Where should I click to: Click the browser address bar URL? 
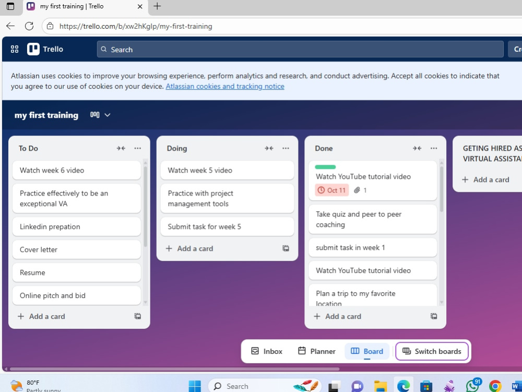click(x=136, y=26)
